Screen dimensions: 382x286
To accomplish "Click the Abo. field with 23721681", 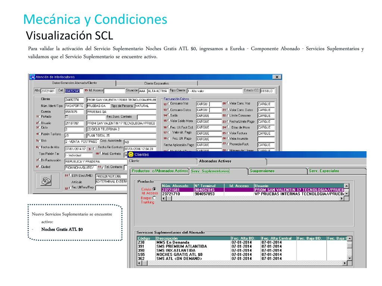I will tap(48, 91).
